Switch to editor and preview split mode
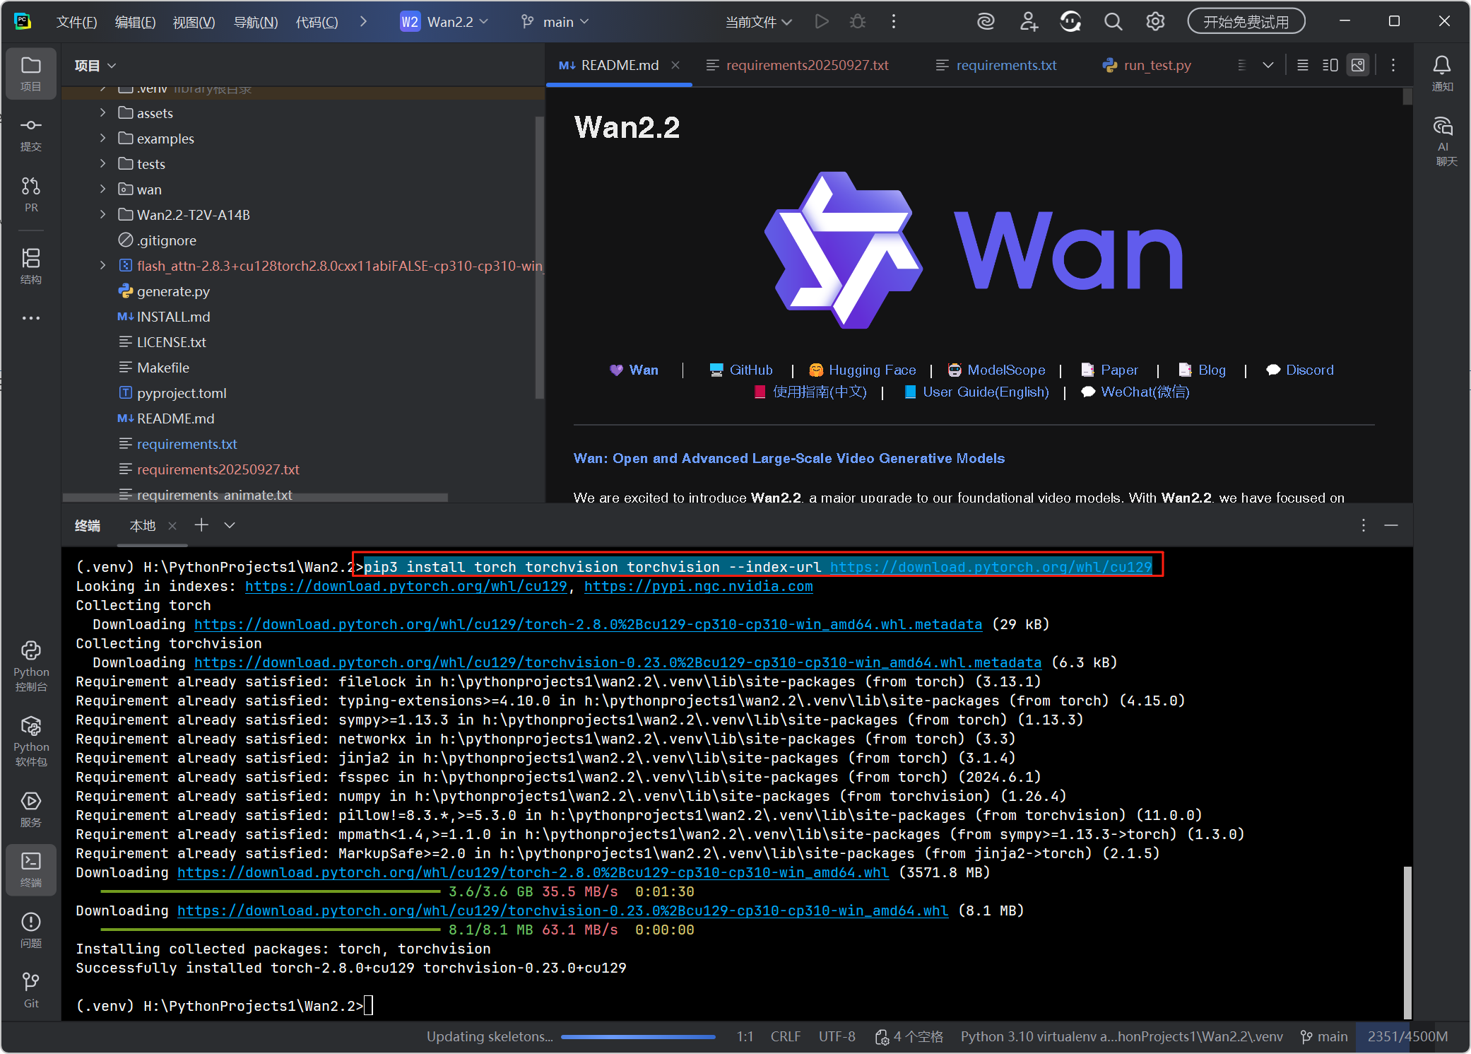 1330,65
